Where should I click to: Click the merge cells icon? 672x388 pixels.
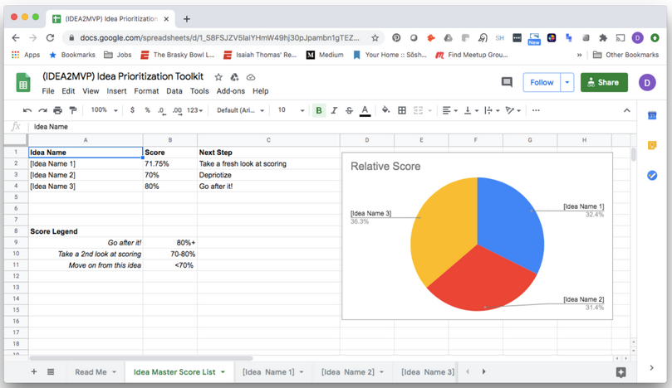418,110
